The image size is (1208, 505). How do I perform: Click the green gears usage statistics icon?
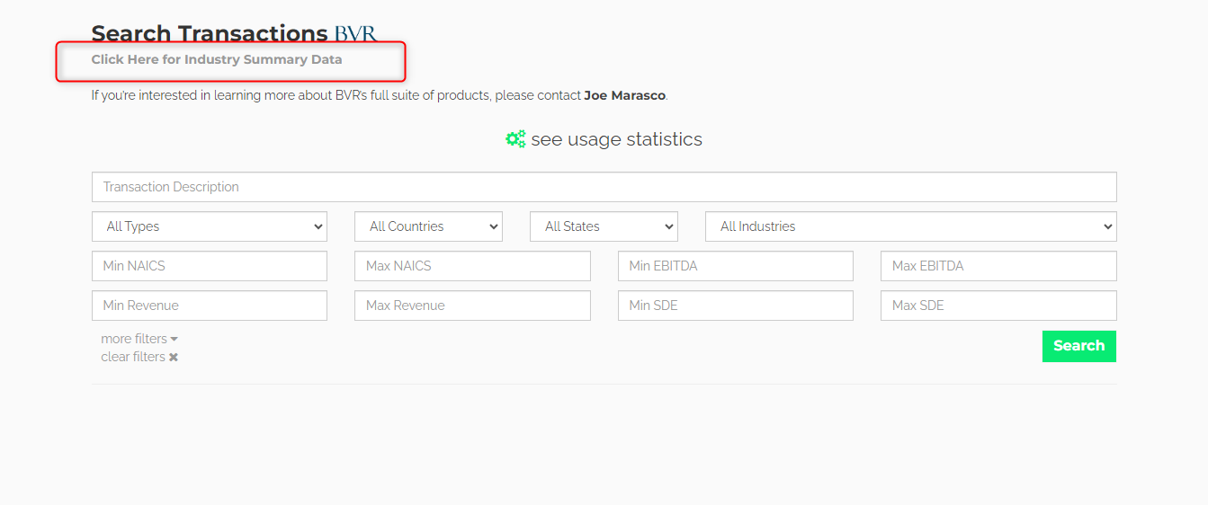click(515, 139)
